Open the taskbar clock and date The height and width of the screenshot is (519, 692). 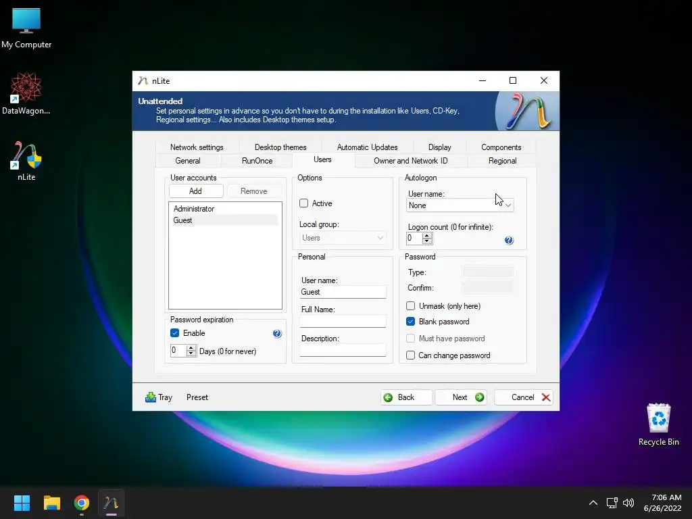[x=662, y=503]
